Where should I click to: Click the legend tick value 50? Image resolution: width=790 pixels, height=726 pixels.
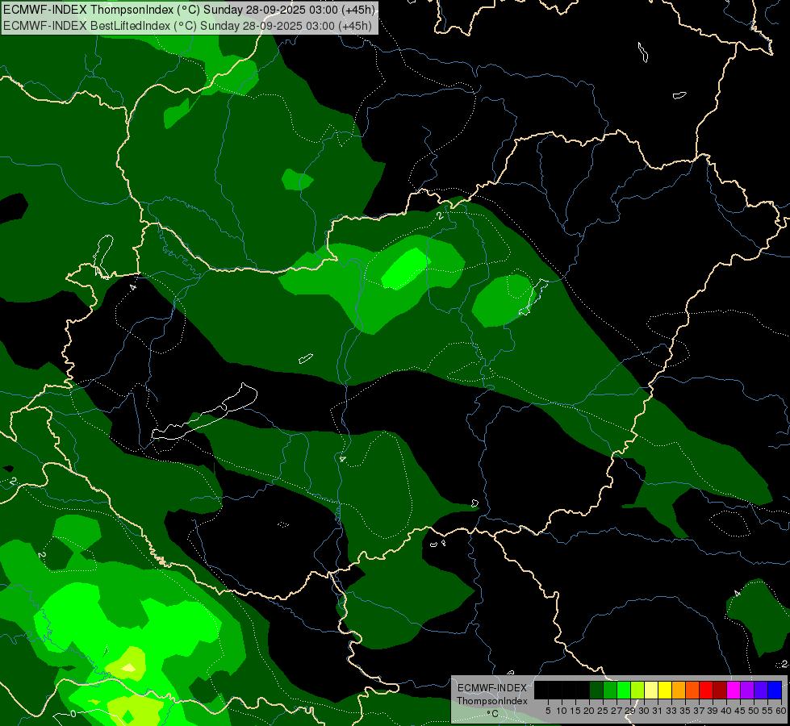click(754, 711)
